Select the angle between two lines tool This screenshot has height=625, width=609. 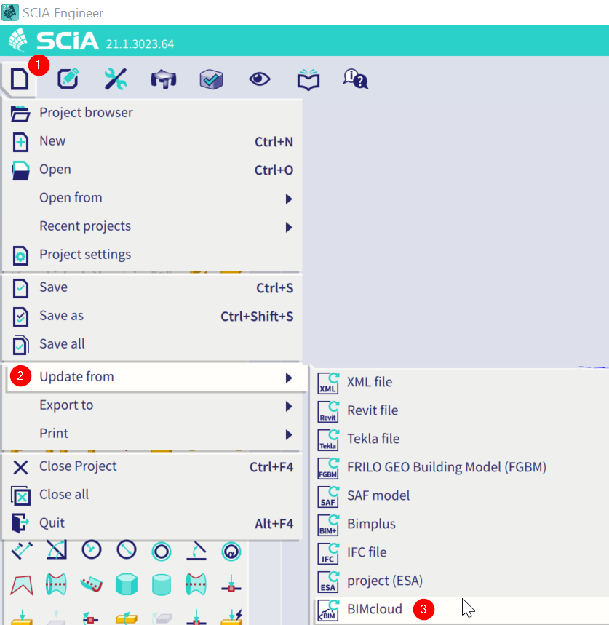196,551
